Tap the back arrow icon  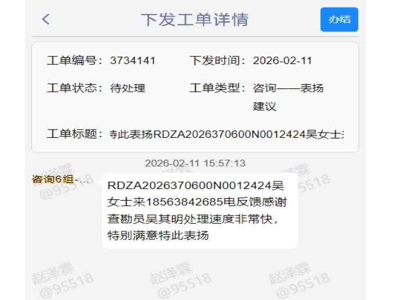46,19
